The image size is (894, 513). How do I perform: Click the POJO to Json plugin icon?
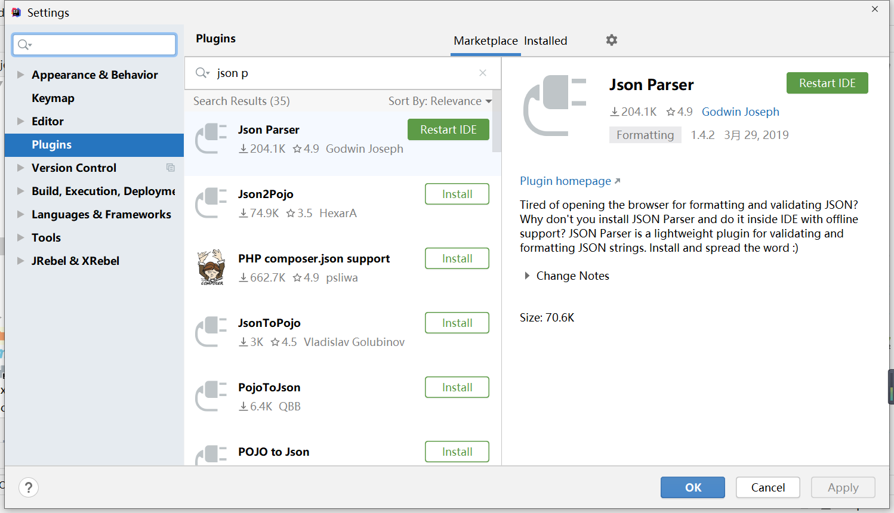tap(211, 455)
